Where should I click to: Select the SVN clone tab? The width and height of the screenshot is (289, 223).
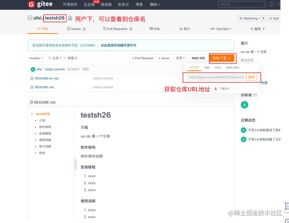(218, 67)
